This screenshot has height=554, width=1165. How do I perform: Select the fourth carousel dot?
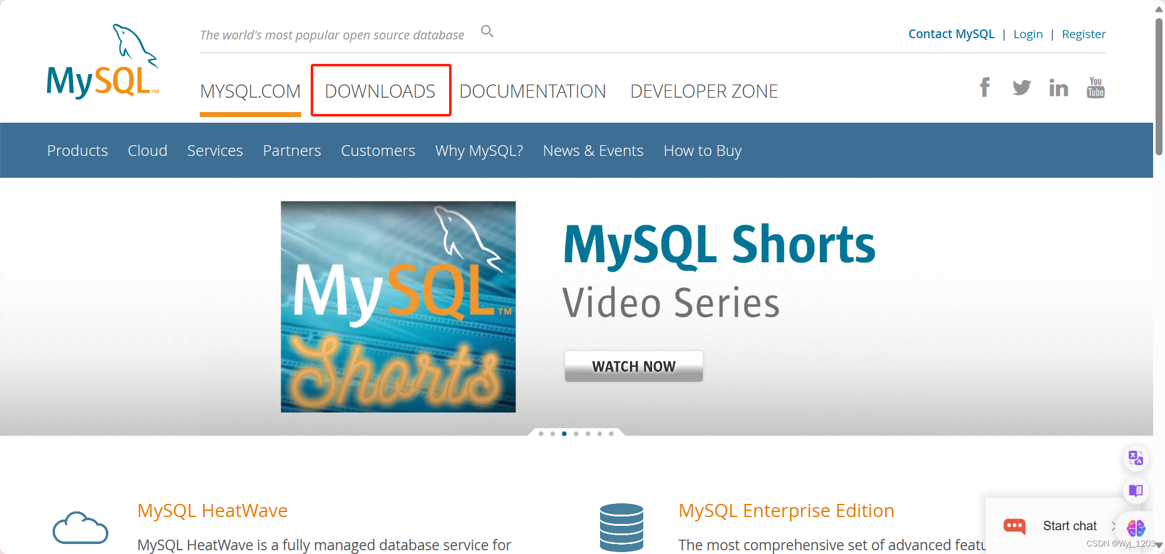pos(576,434)
